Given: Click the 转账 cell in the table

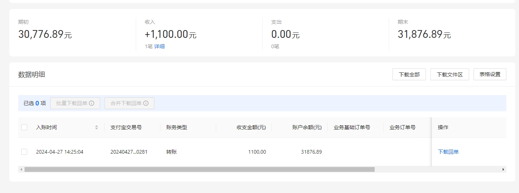Looking at the screenshot, I should tap(172, 152).
